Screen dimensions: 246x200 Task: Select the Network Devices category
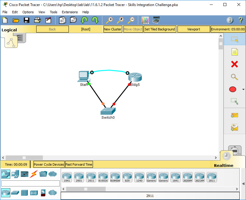pos(6,174)
